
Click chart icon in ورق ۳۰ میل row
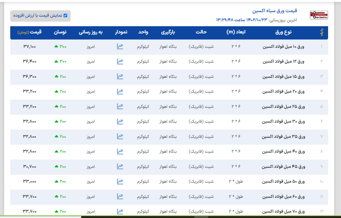coord(120,122)
